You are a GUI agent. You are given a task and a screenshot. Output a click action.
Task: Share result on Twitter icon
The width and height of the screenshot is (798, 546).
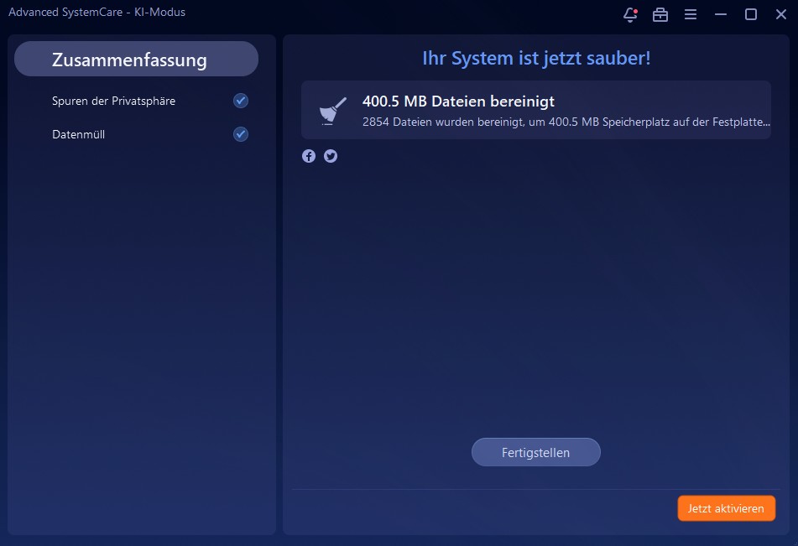tap(331, 156)
